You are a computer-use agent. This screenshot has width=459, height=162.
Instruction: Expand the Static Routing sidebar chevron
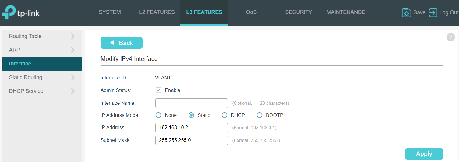(x=72, y=77)
